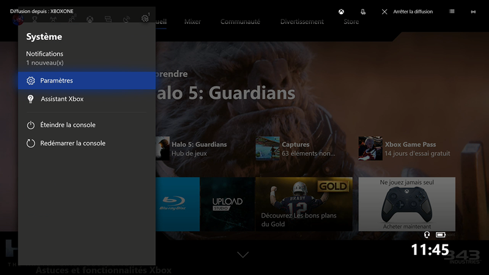Open the Broadcast satellite dish tab in the guide
The height and width of the screenshot is (275, 489).
[x=127, y=20]
